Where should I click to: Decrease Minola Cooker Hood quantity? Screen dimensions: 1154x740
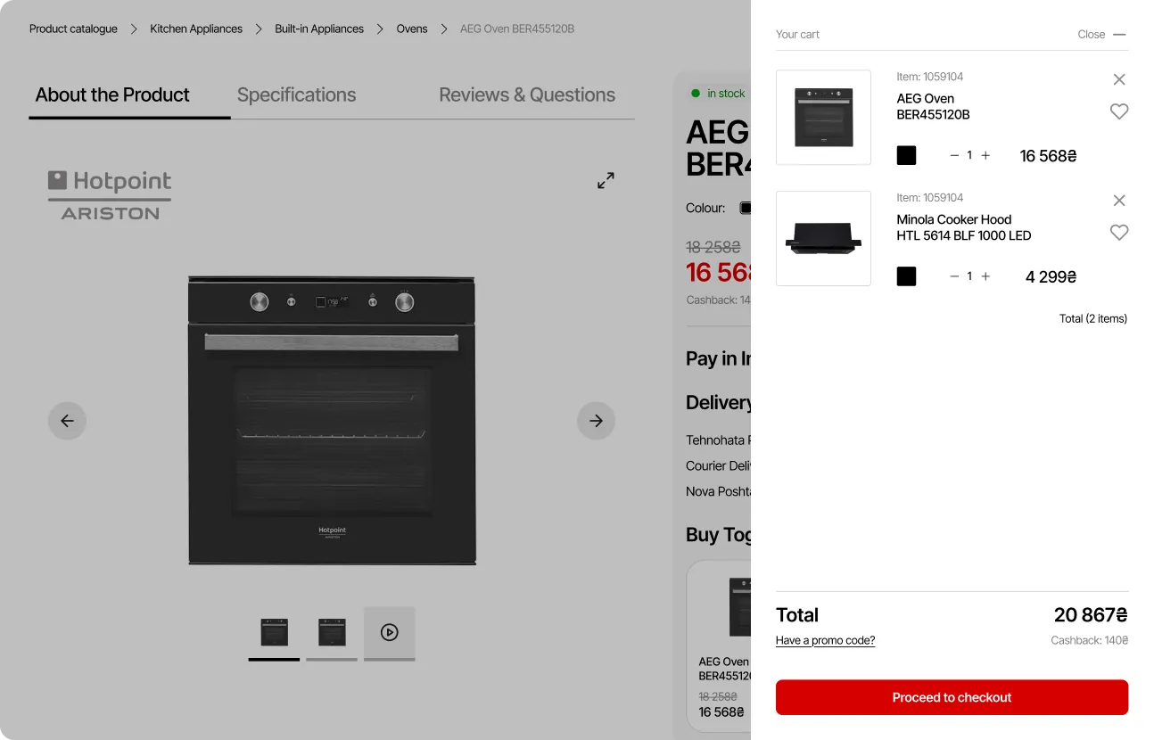click(x=953, y=276)
